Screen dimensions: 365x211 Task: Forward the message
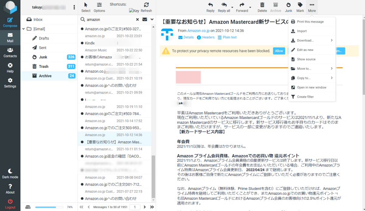(x=242, y=7)
